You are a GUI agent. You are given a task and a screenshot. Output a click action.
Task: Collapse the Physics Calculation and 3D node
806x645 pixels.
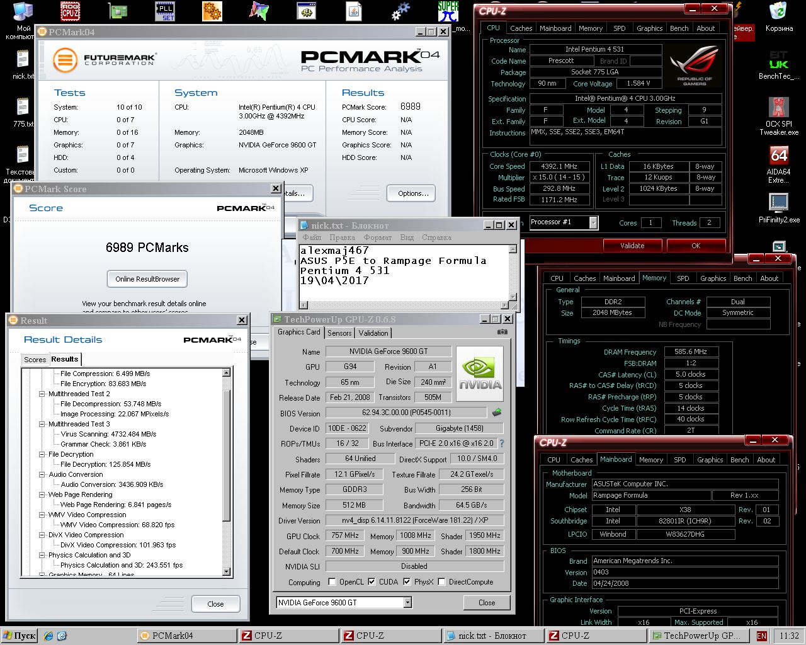tap(42, 555)
